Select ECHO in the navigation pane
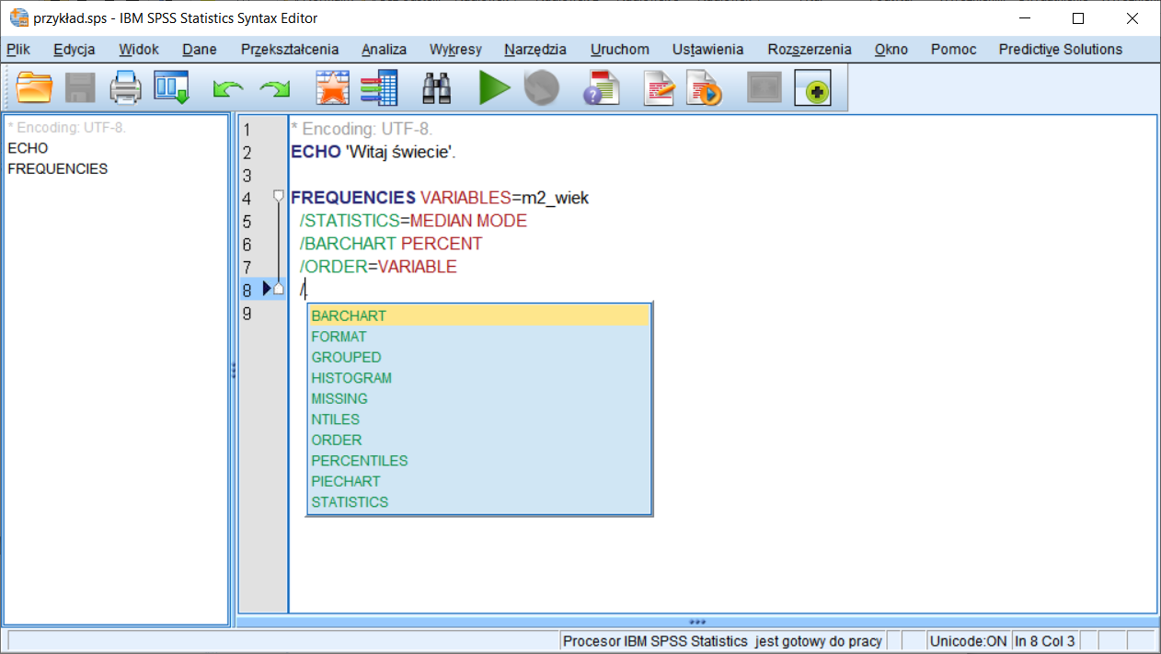 pos(28,148)
